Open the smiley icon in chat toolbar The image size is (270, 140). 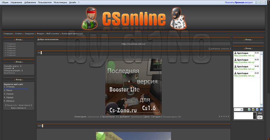[253, 110]
